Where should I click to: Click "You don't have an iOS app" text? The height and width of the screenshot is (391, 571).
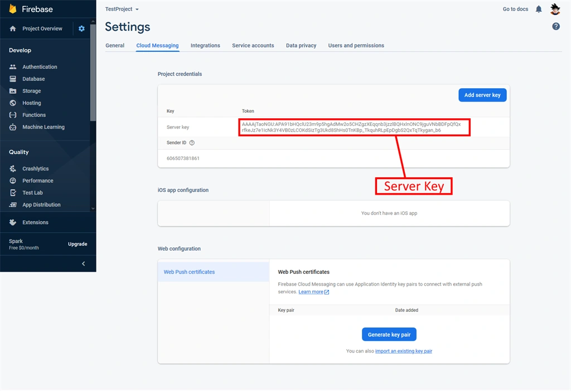[x=389, y=213]
